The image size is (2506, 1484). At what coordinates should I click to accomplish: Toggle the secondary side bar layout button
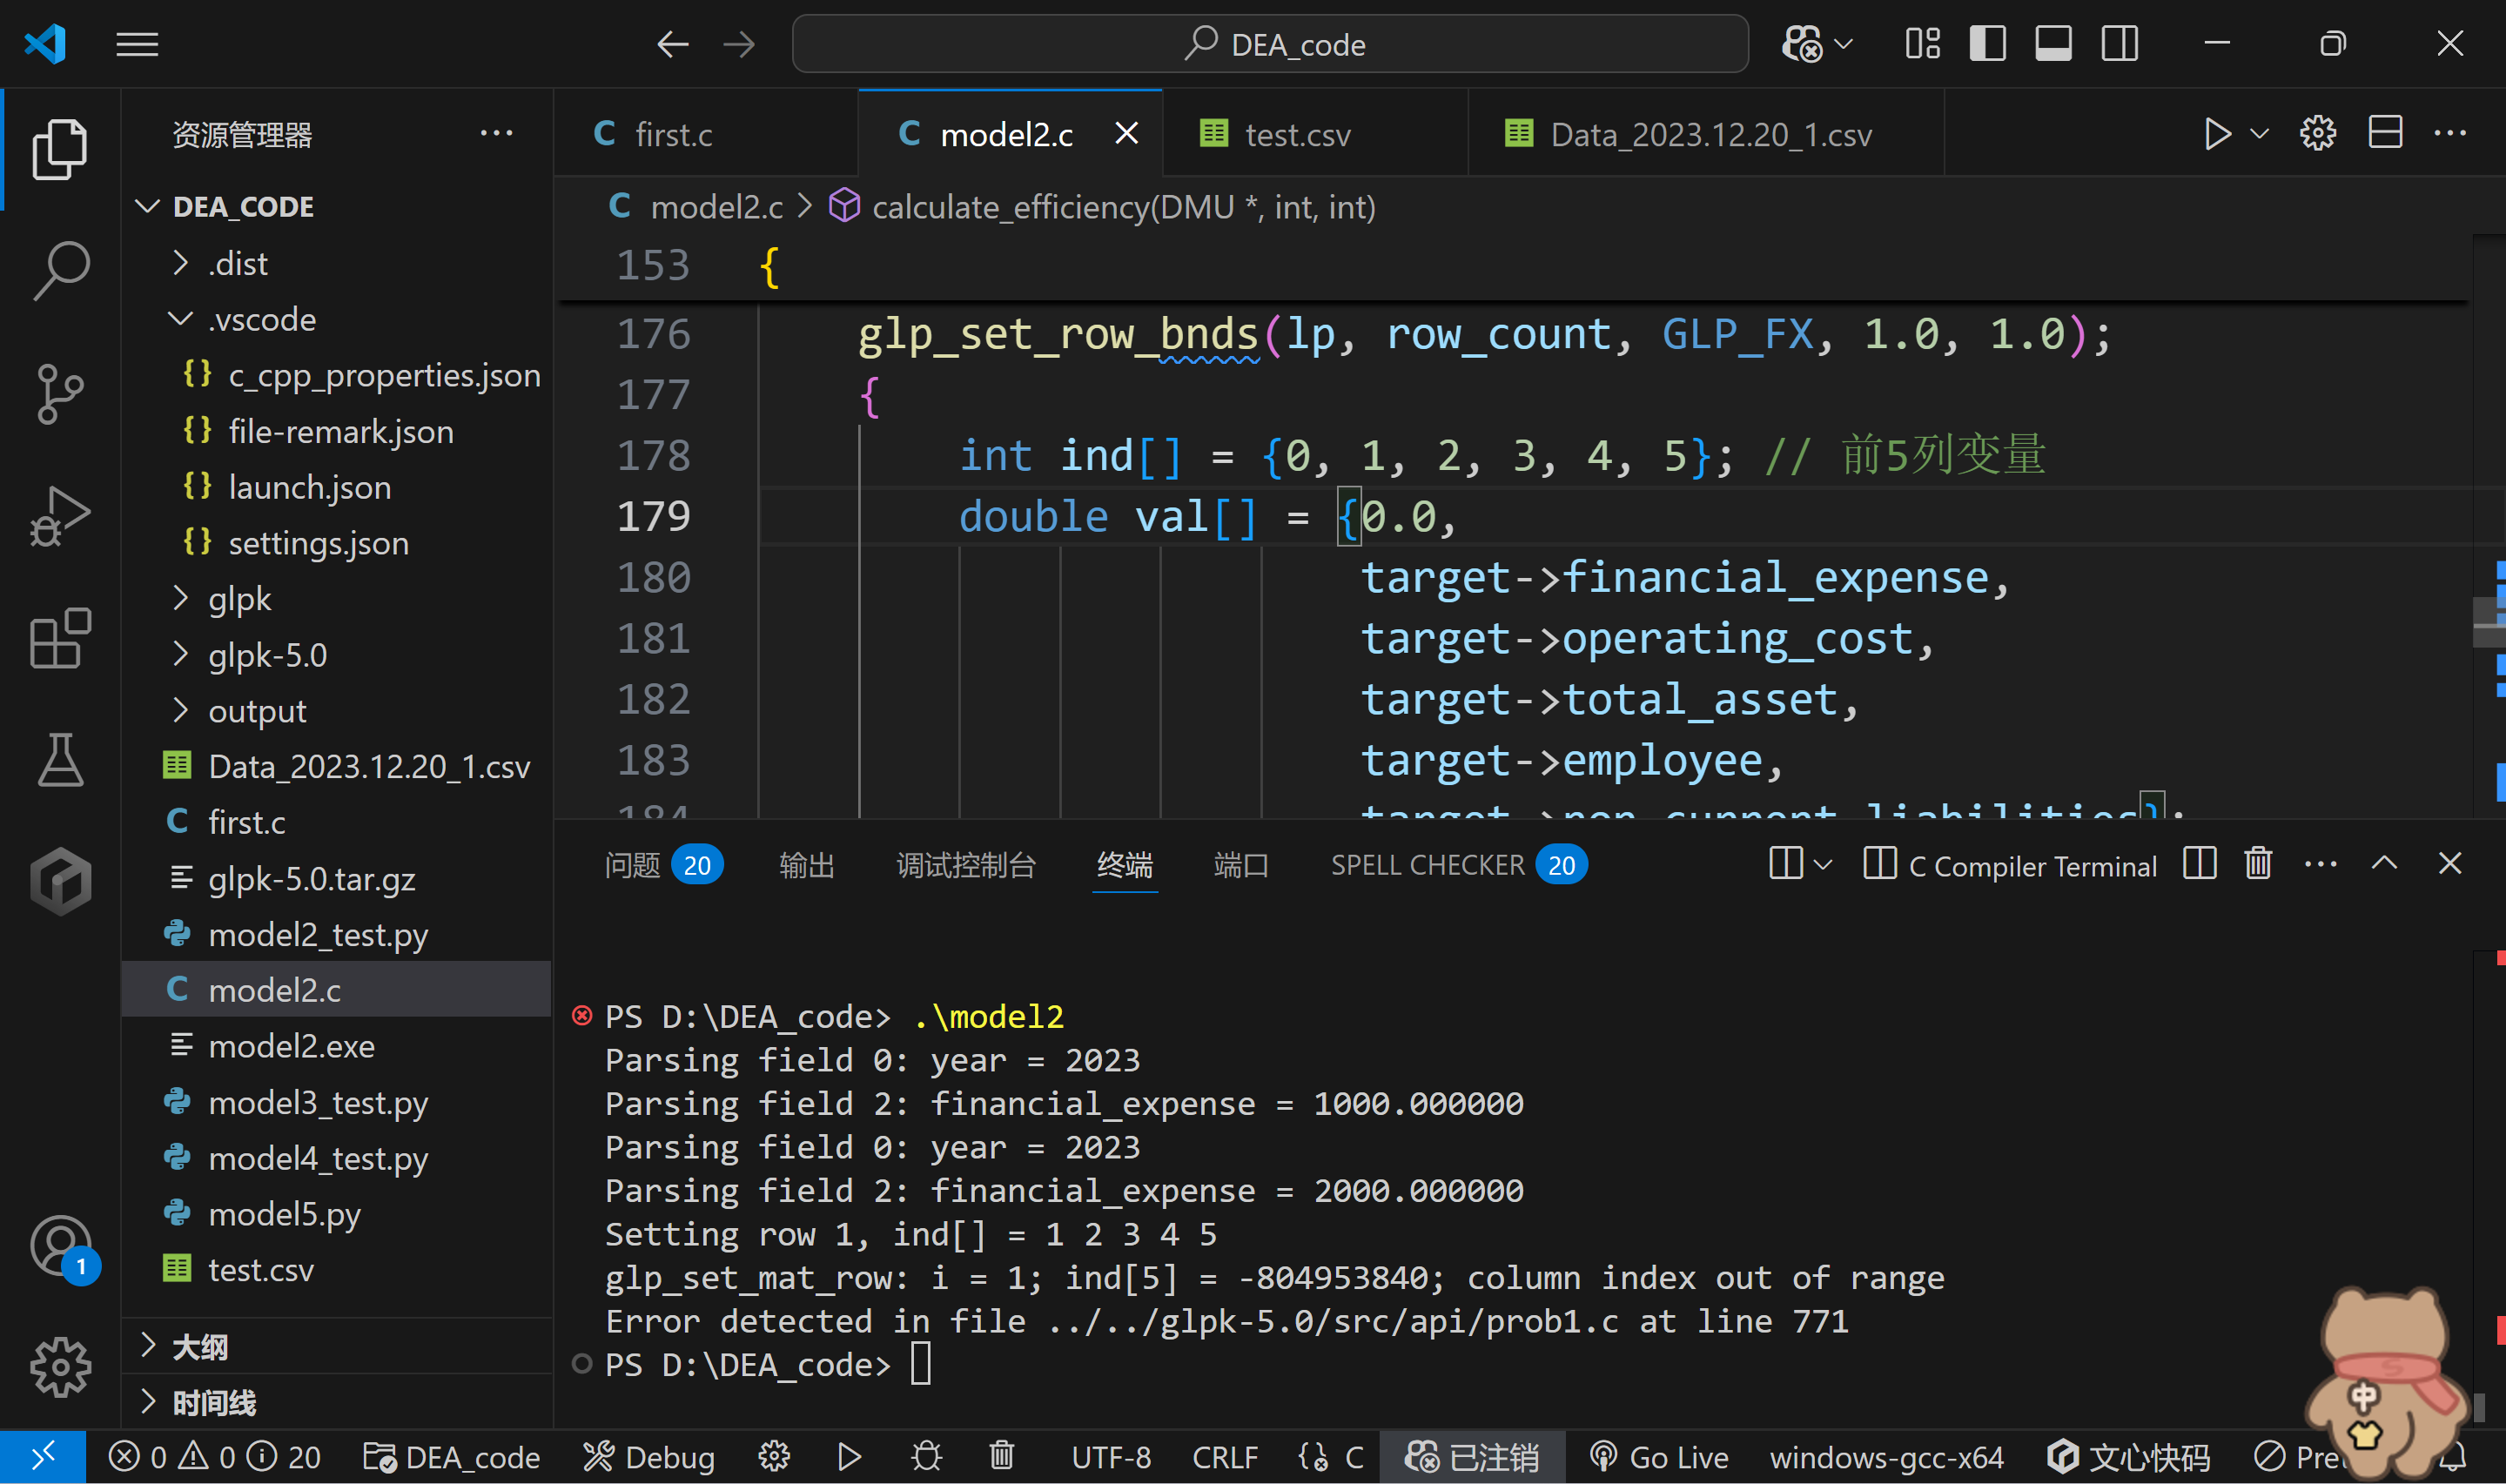tap(2119, 44)
